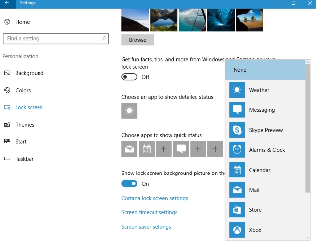Viewport: 316px width, 243px height.
Task: Select the Skype Preview icon in app list
Action: coord(237,130)
